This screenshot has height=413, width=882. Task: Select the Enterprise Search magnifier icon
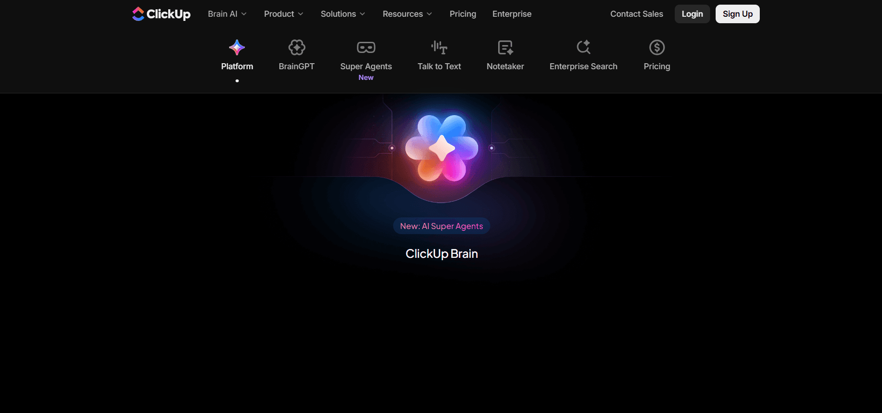pyautogui.click(x=584, y=47)
